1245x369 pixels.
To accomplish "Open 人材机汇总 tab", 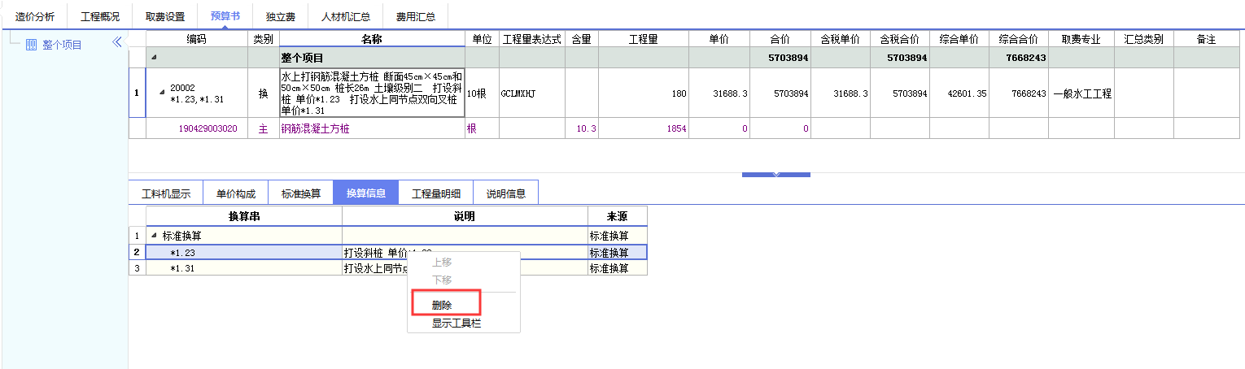I will [x=346, y=16].
